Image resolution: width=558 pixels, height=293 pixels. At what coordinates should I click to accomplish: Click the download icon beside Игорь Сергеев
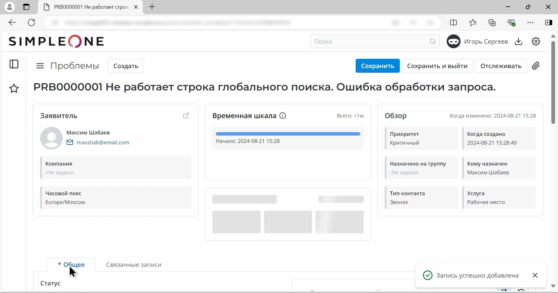(x=518, y=41)
